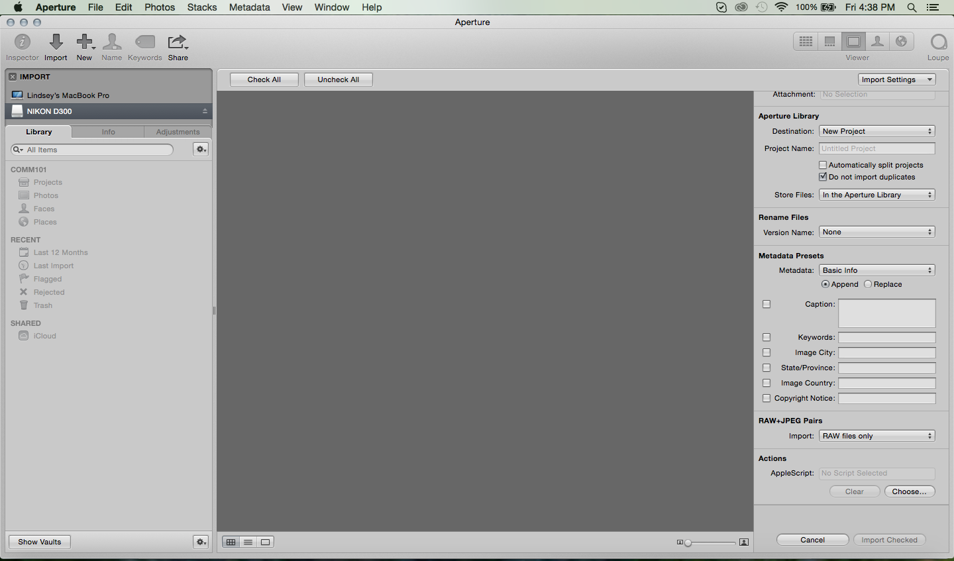Switch to Browser grid view icon
The height and width of the screenshot is (561, 954).
[x=806, y=42]
